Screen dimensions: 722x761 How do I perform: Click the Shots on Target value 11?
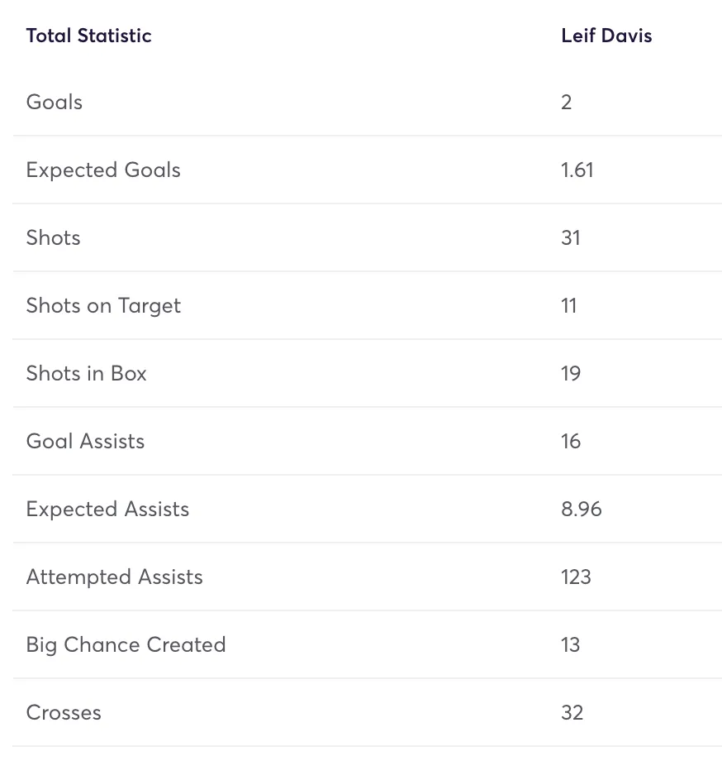click(569, 306)
